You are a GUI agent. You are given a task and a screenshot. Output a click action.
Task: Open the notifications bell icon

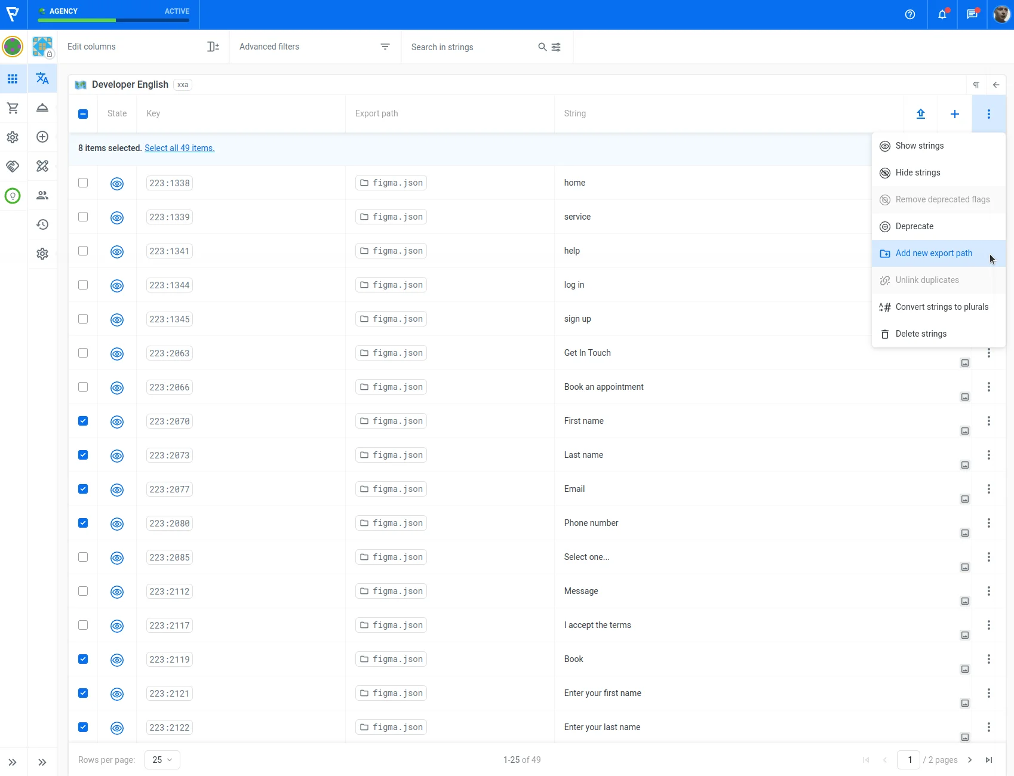[942, 14]
